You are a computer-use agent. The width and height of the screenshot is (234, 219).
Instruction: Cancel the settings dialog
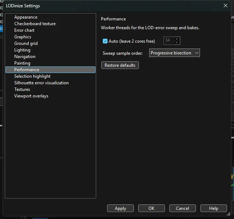click(182, 208)
